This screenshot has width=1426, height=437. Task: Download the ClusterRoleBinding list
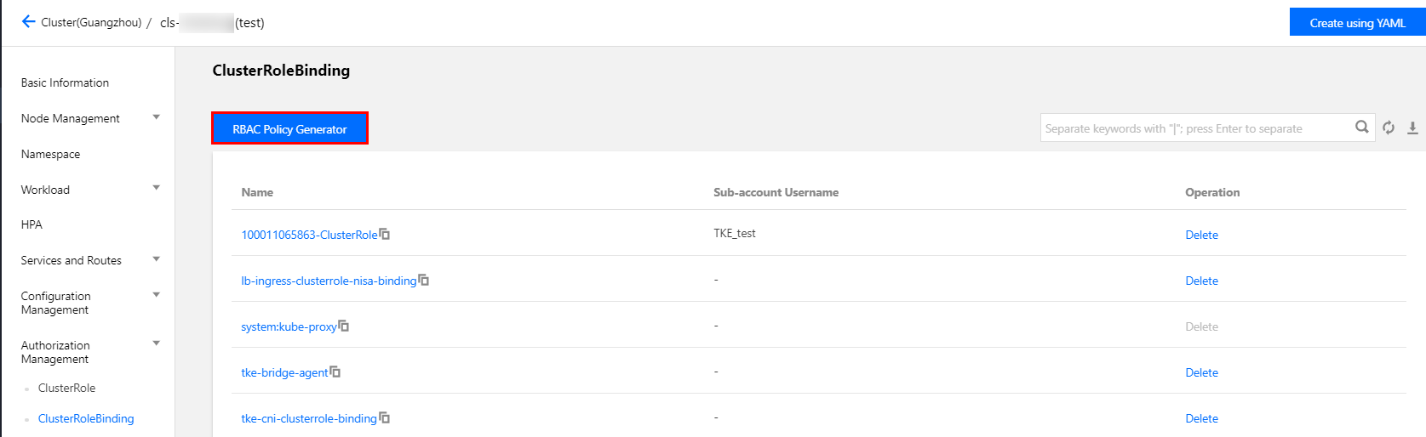tap(1412, 128)
